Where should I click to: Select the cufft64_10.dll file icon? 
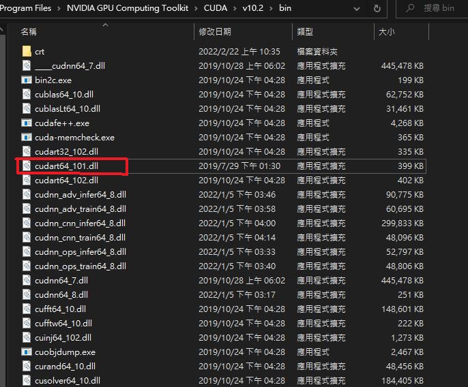[x=27, y=309]
